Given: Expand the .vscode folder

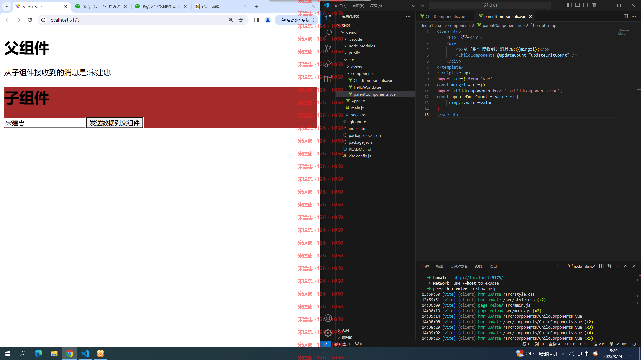Looking at the screenshot, I should pos(346,39).
